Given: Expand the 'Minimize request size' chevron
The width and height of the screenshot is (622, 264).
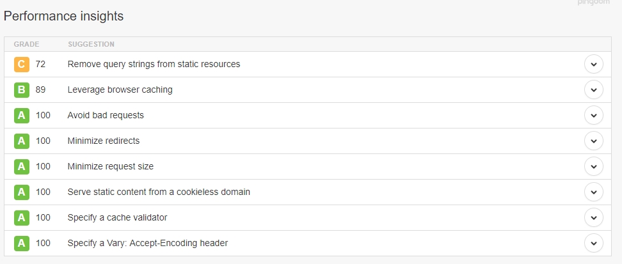Looking at the screenshot, I should [x=593, y=166].
